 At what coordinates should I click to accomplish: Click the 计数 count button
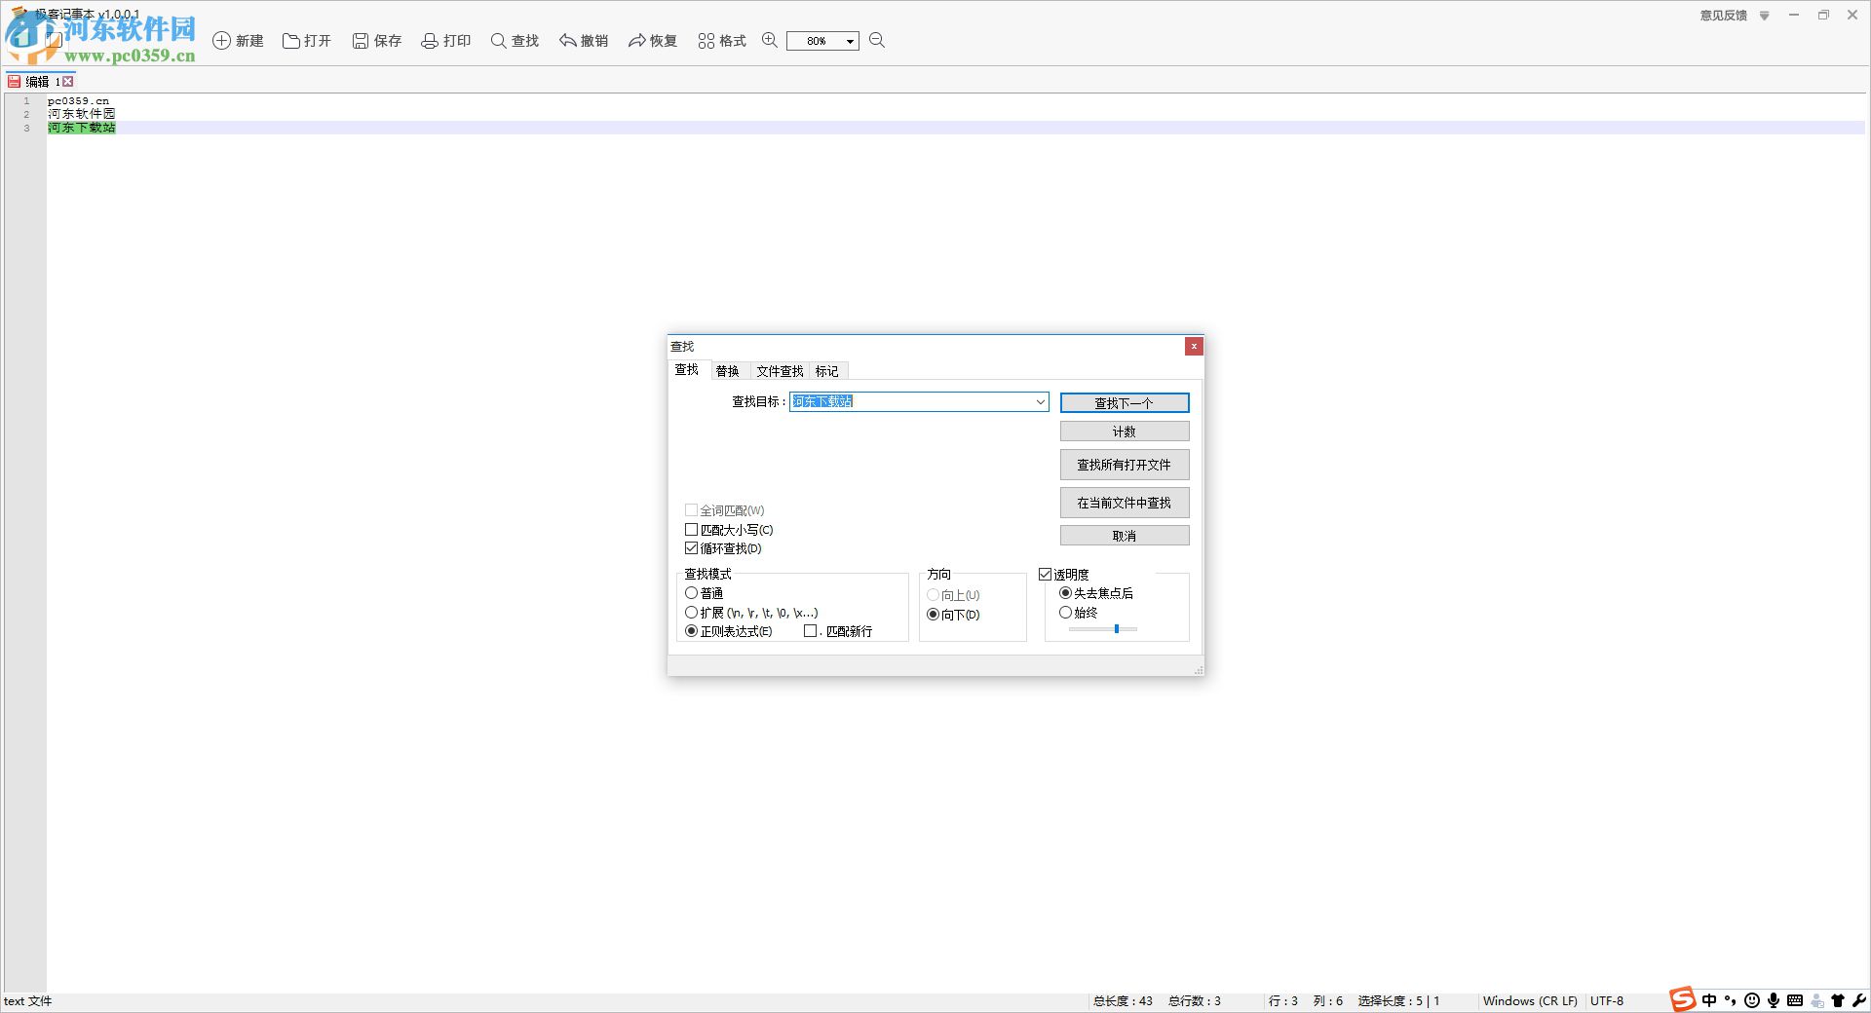1124,431
